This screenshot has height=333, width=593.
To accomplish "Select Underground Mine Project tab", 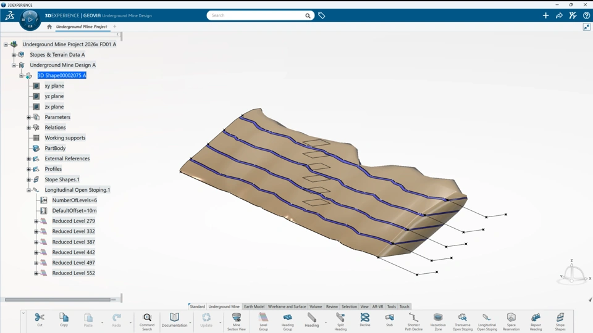I will tap(82, 27).
